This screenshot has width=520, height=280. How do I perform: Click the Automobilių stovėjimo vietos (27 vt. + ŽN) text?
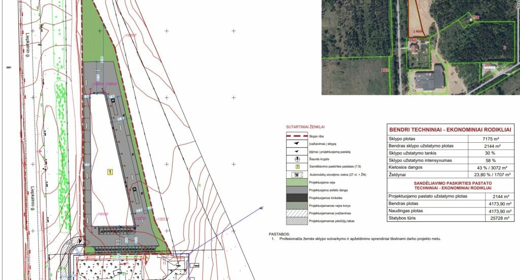point(338,175)
